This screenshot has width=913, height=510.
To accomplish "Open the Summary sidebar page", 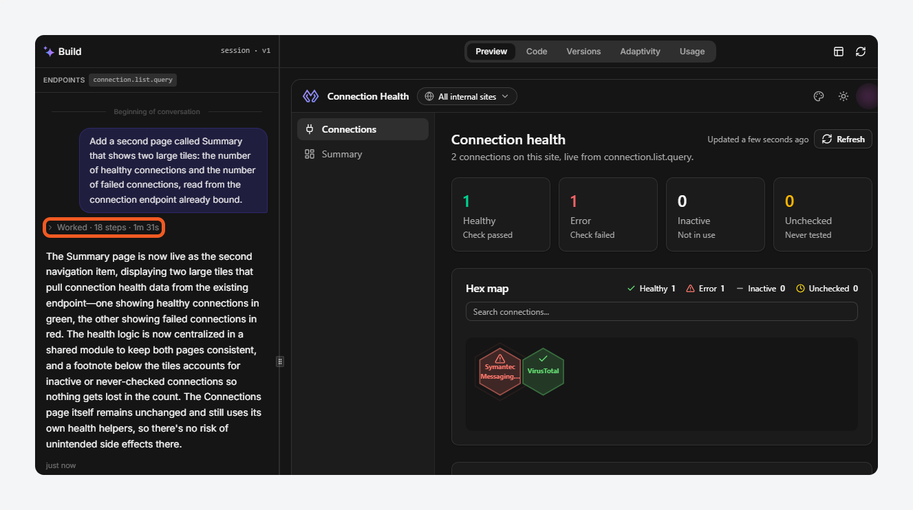I will pos(363,154).
